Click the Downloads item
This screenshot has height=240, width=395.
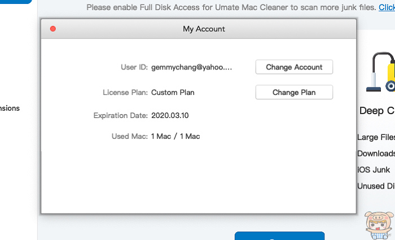tap(376, 153)
